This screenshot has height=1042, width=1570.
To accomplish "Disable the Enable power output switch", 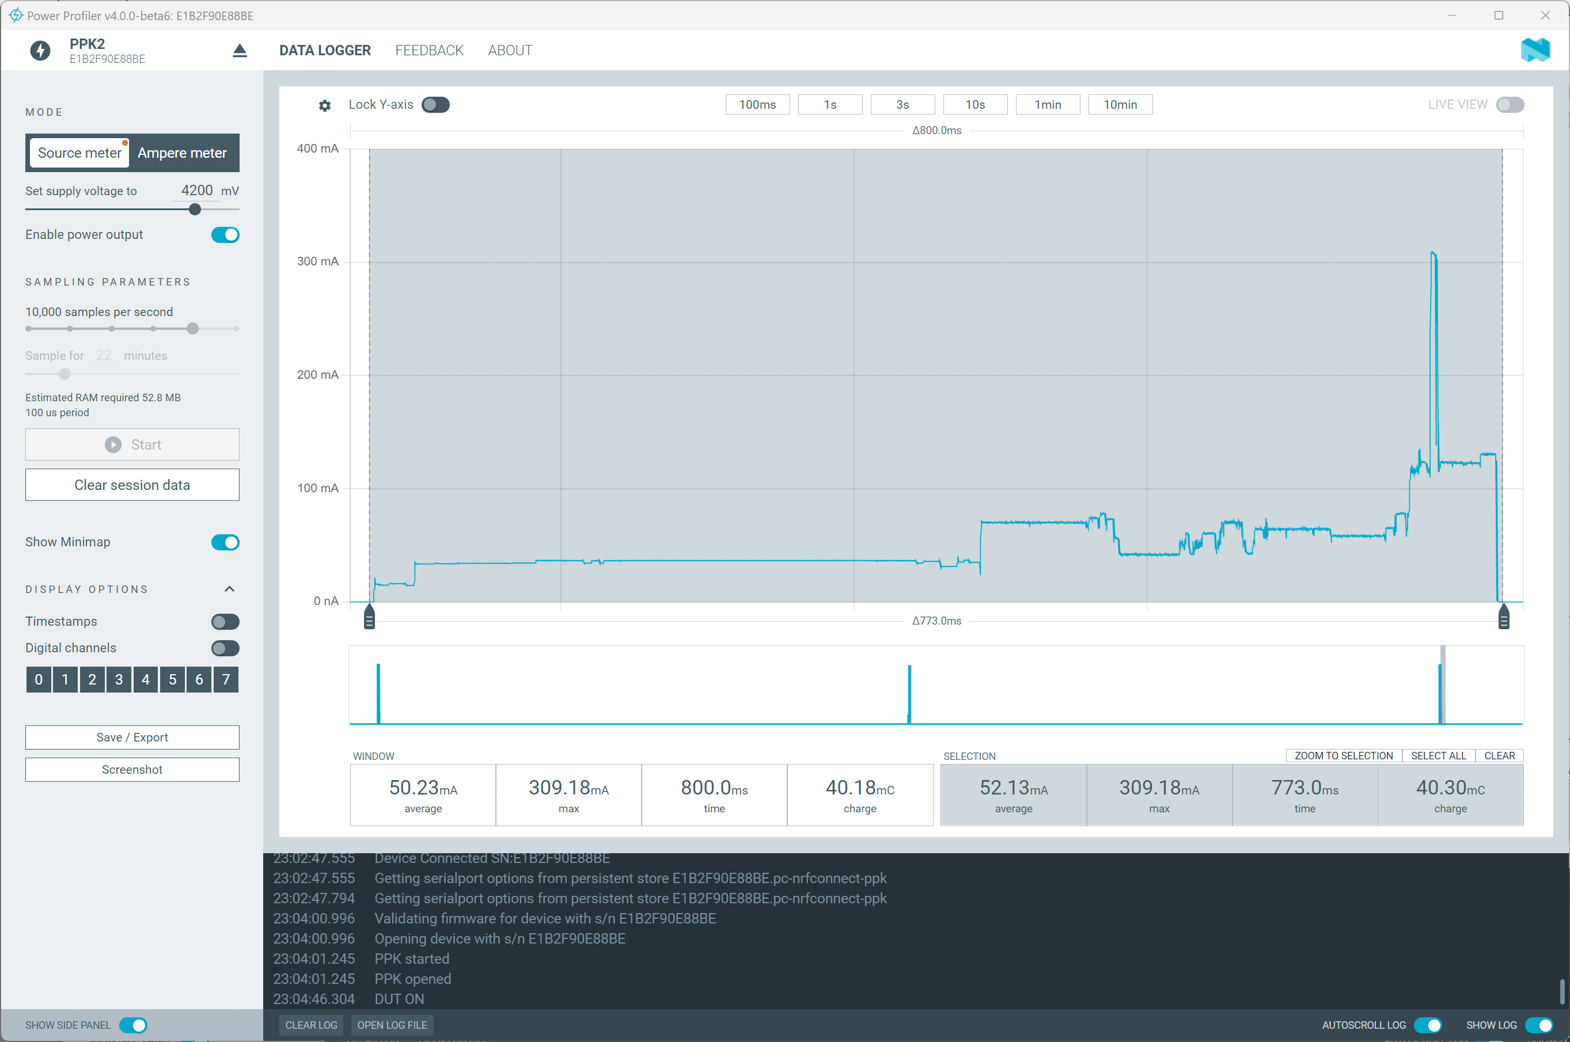I will pyautogui.click(x=225, y=234).
